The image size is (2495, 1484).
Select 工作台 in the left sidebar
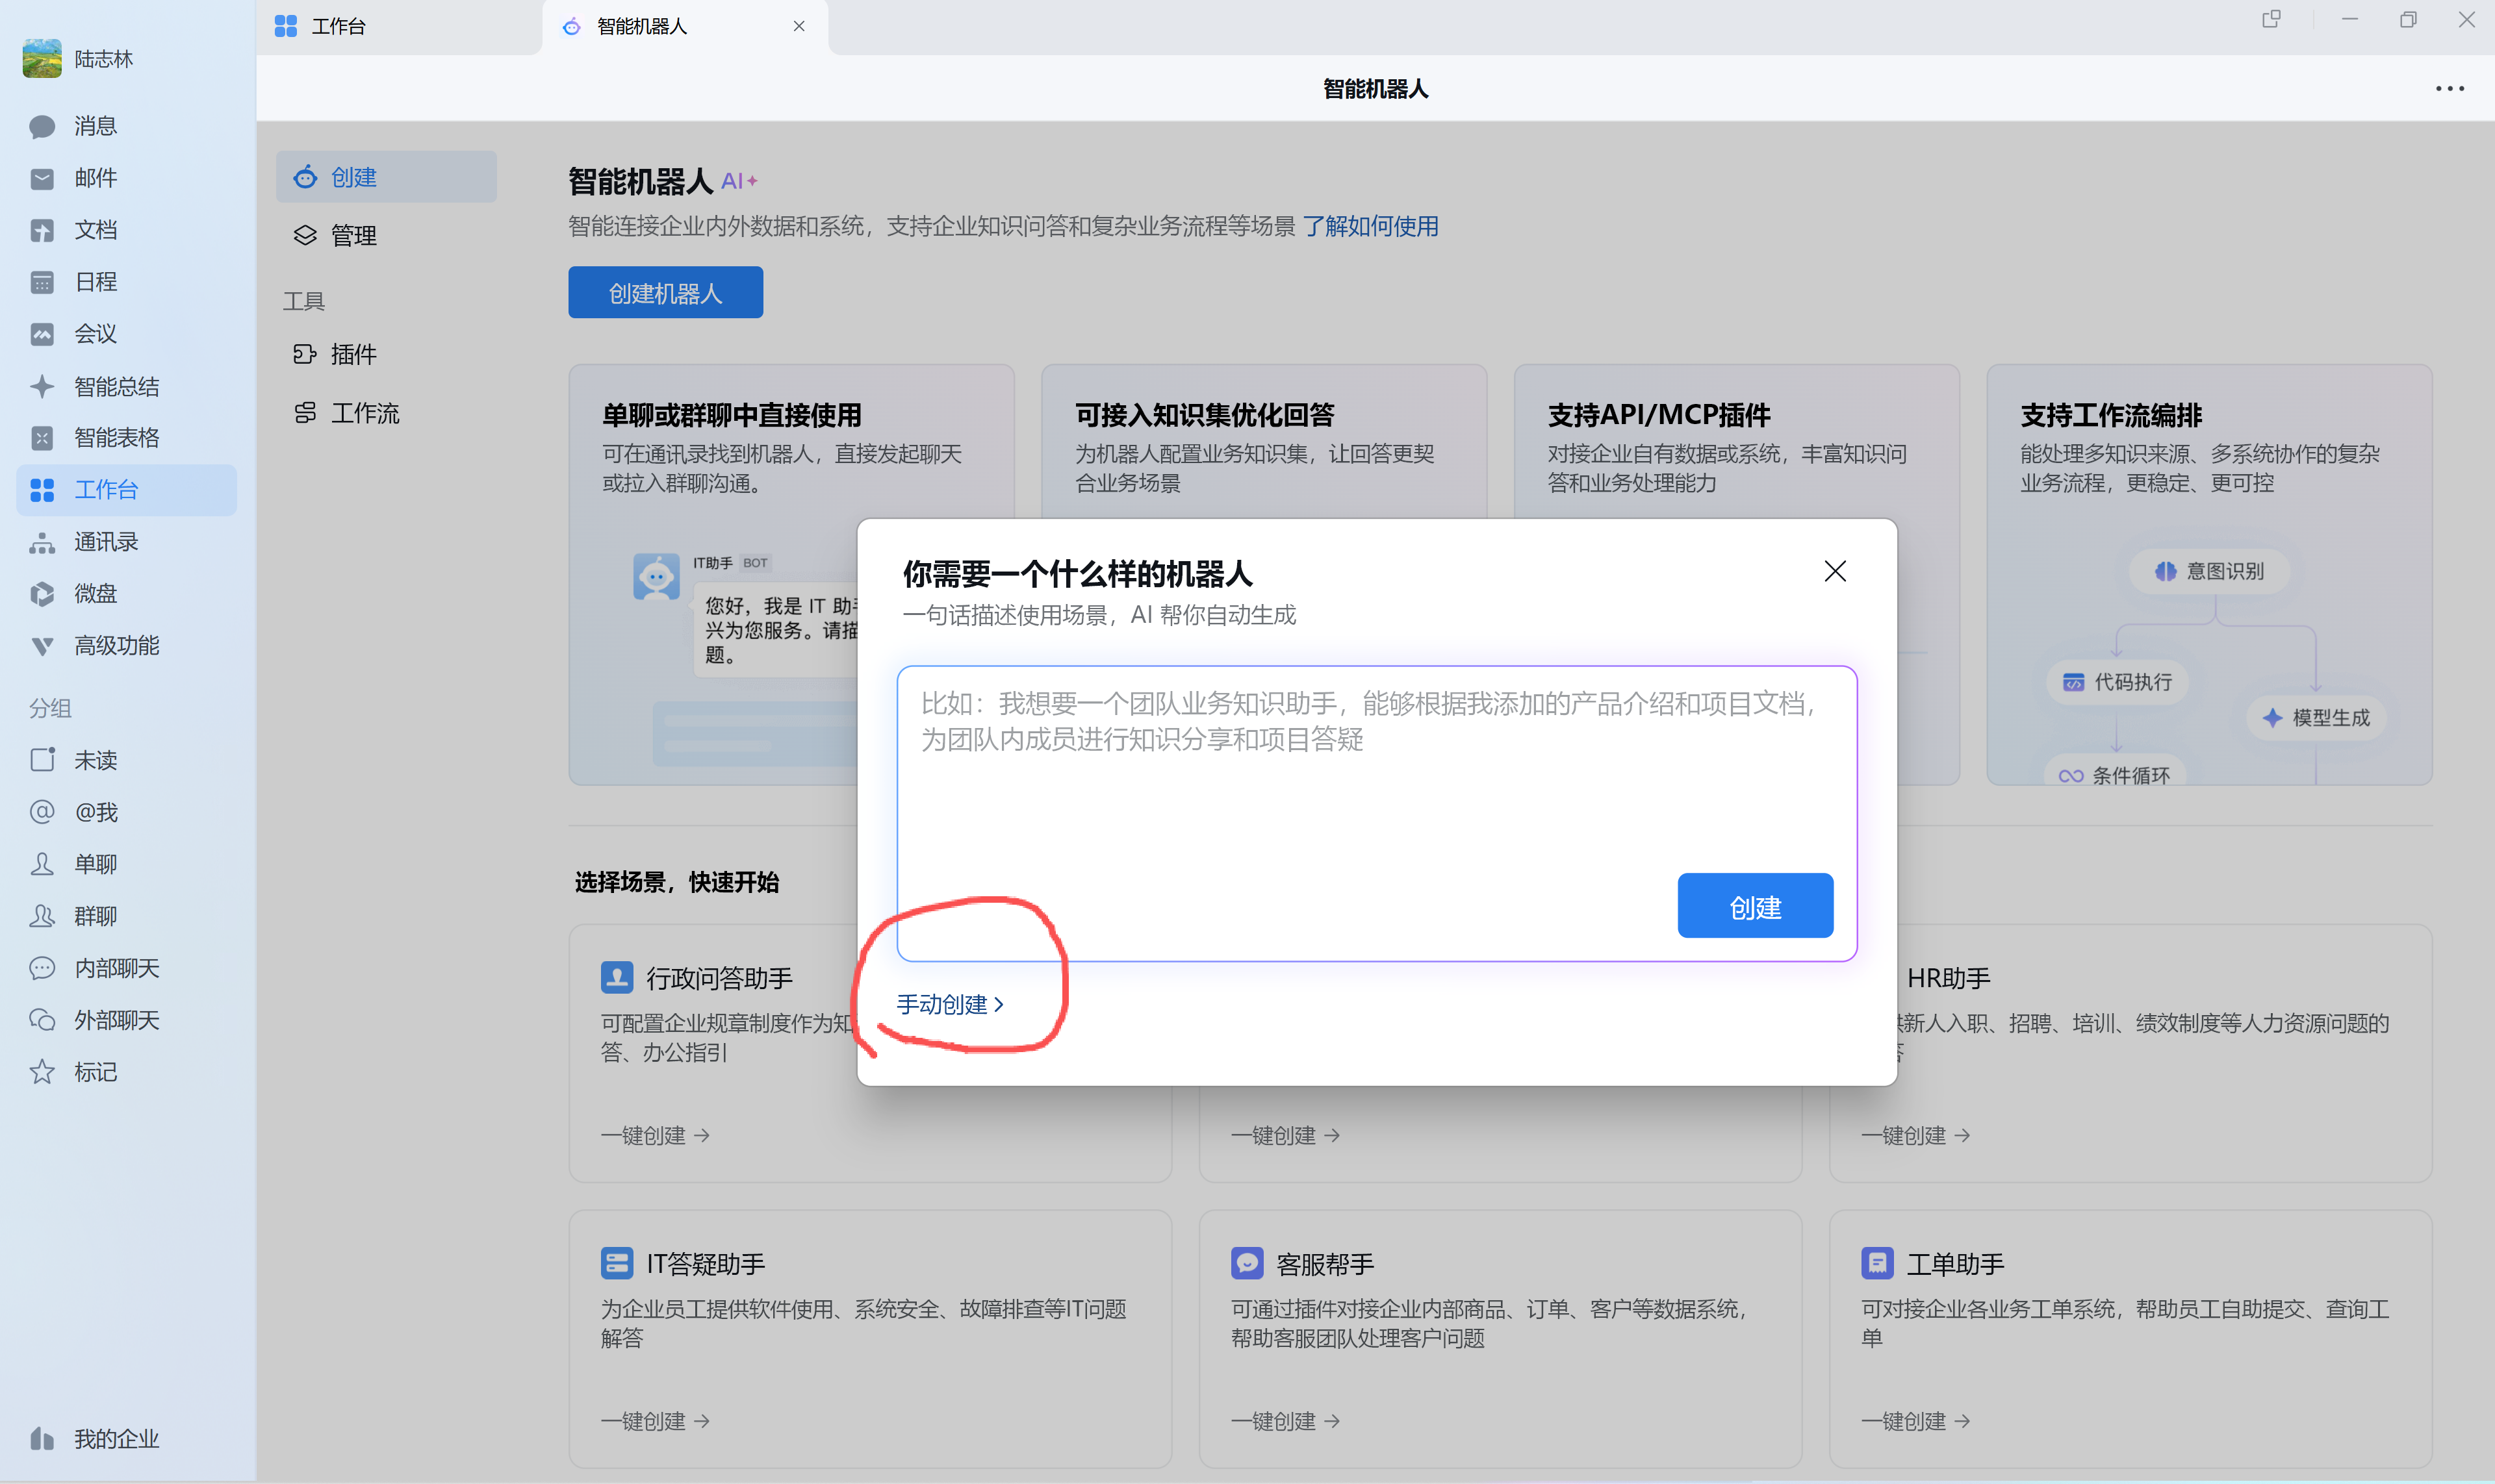pyautogui.click(x=126, y=490)
